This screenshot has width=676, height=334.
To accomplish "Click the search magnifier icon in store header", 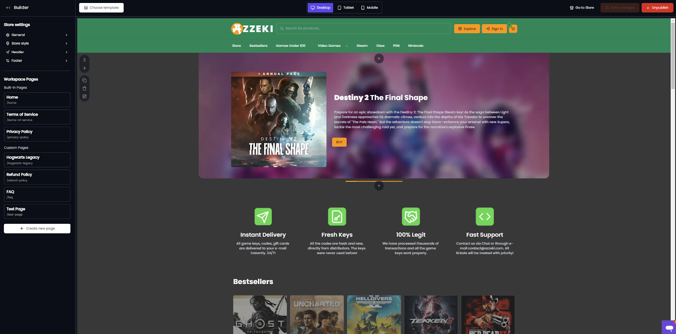I will (282, 29).
